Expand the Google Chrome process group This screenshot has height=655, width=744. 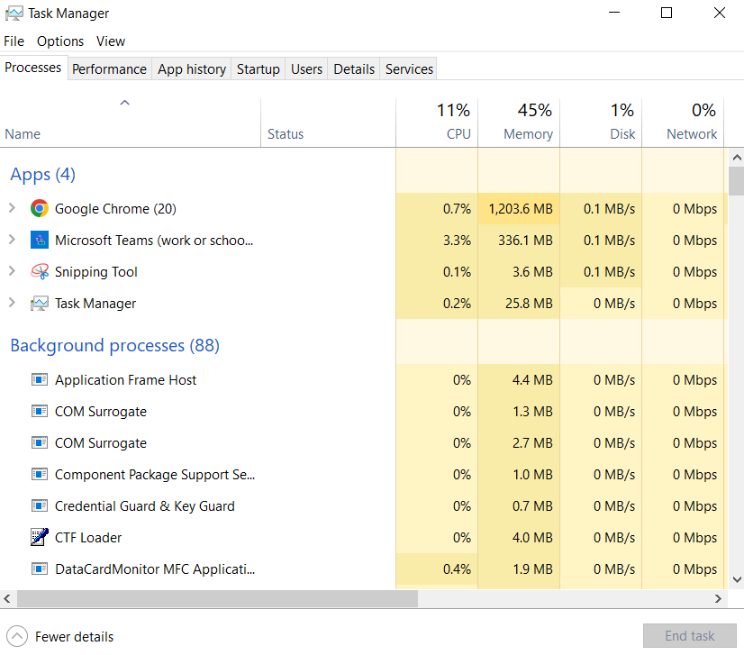pyautogui.click(x=13, y=208)
